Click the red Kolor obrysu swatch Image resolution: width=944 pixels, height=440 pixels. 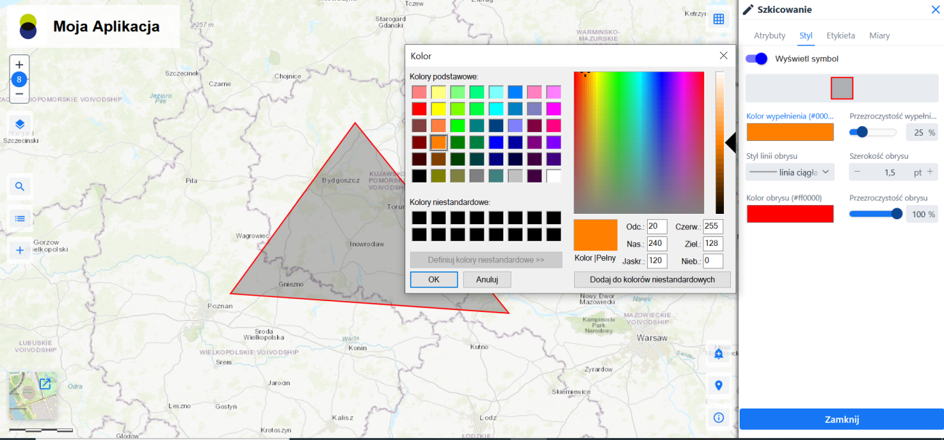(790, 214)
